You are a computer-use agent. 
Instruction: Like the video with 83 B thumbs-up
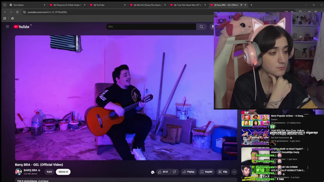coord(163,172)
